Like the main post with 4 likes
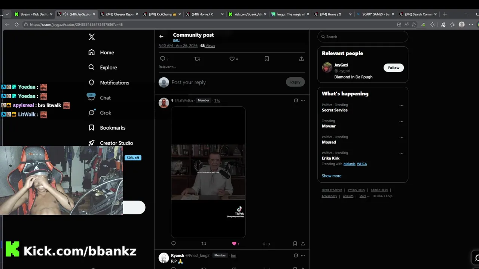479x269 pixels. [232, 59]
